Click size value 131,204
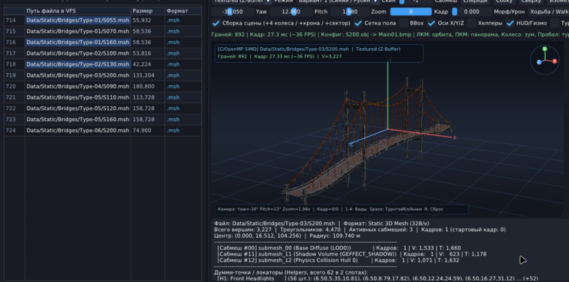The height and width of the screenshot is (282, 569). pyautogui.click(x=143, y=76)
